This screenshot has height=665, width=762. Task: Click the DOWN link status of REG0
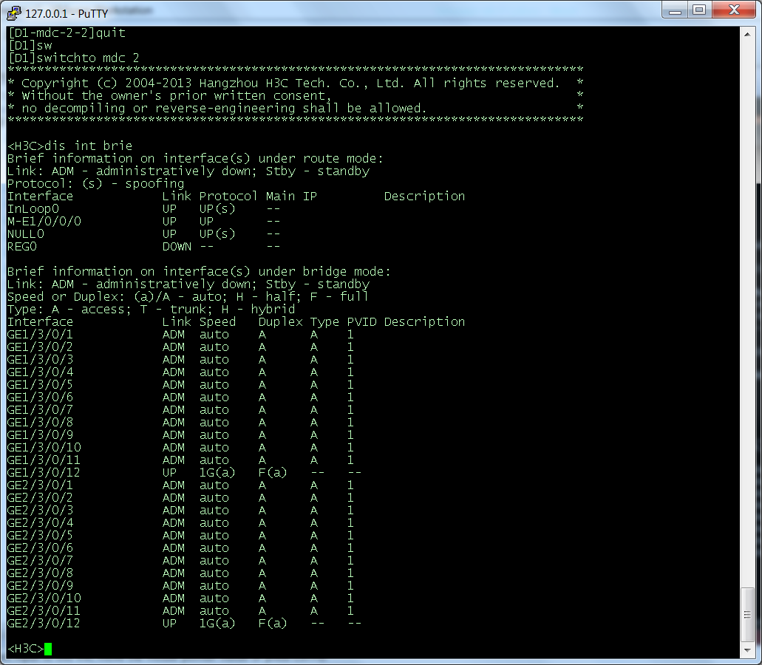177,247
